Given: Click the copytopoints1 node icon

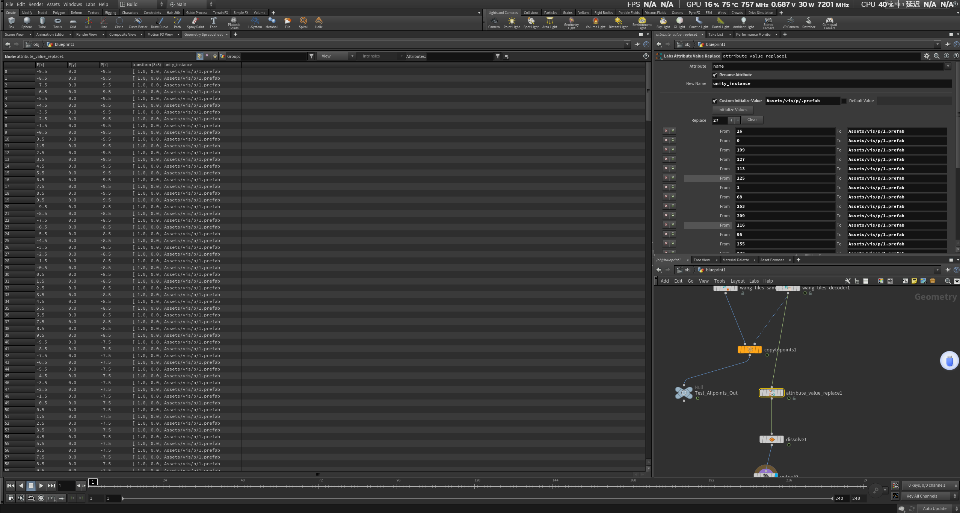Looking at the screenshot, I should pyautogui.click(x=750, y=350).
